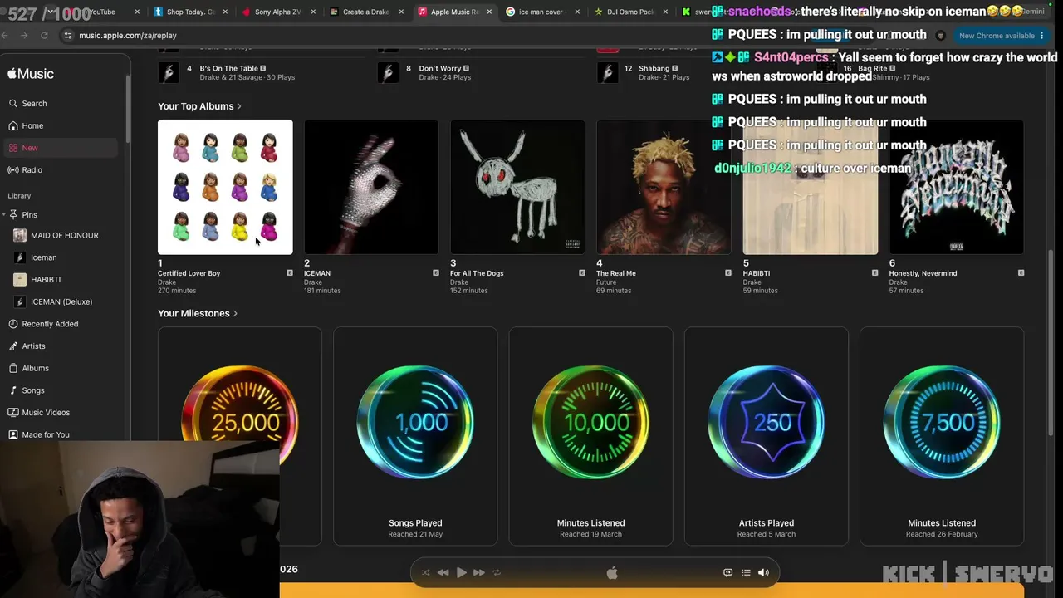
Task: Click the browser reload button
Action: (44, 36)
